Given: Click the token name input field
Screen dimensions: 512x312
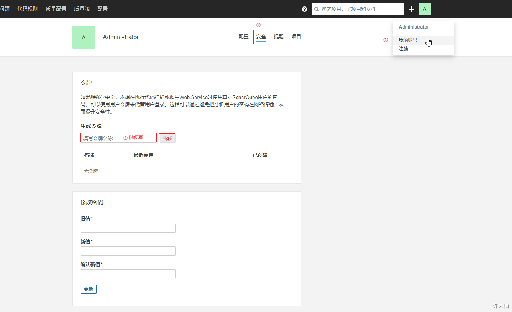Looking at the screenshot, I should pos(118,138).
